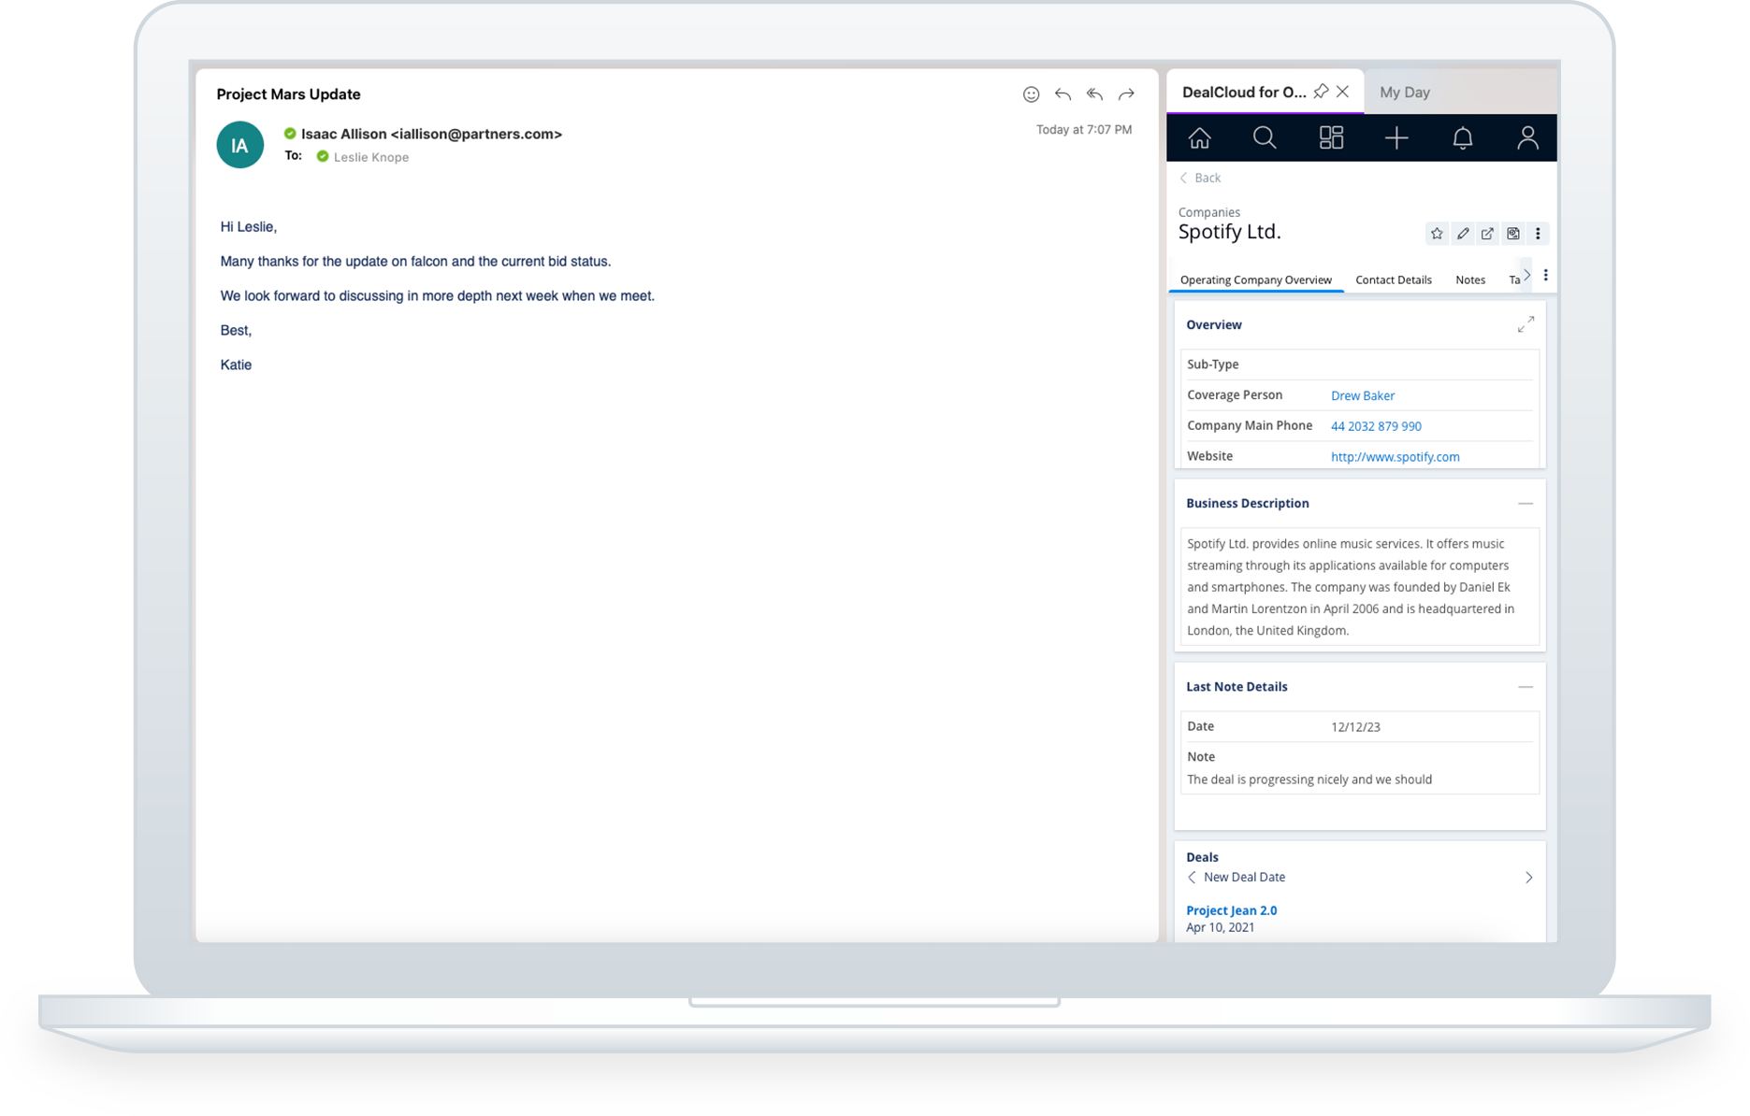Add a reaction with the smiley icon
The height and width of the screenshot is (1116, 1750).
(x=1031, y=93)
